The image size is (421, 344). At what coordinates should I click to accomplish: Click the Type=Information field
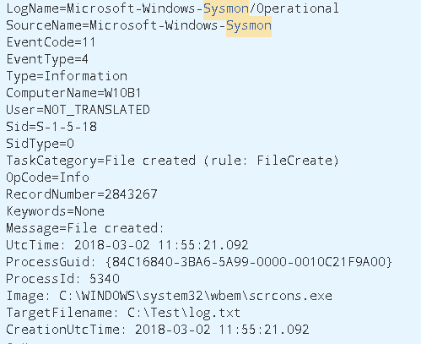tap(67, 76)
